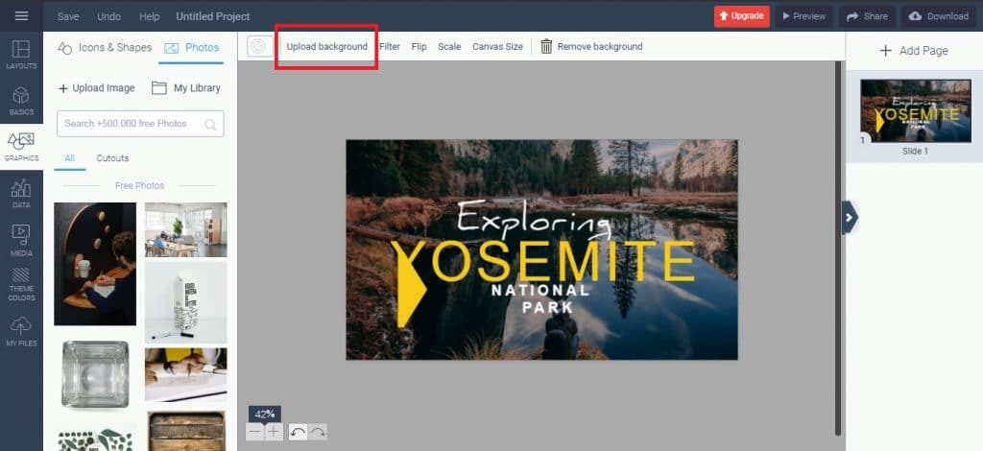Select the wooden crate photo
Viewport: 983px width, 451px height.
point(186,431)
